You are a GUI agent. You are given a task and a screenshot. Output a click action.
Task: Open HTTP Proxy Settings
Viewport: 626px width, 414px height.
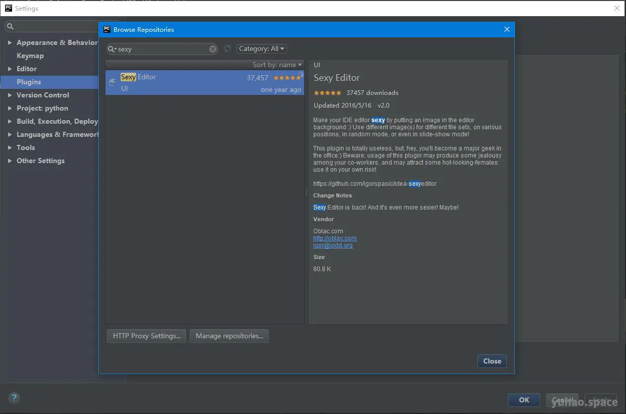pyautogui.click(x=146, y=336)
